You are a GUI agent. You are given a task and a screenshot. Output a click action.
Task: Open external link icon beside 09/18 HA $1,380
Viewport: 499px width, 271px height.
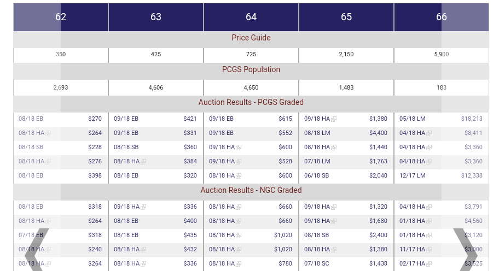click(x=334, y=119)
